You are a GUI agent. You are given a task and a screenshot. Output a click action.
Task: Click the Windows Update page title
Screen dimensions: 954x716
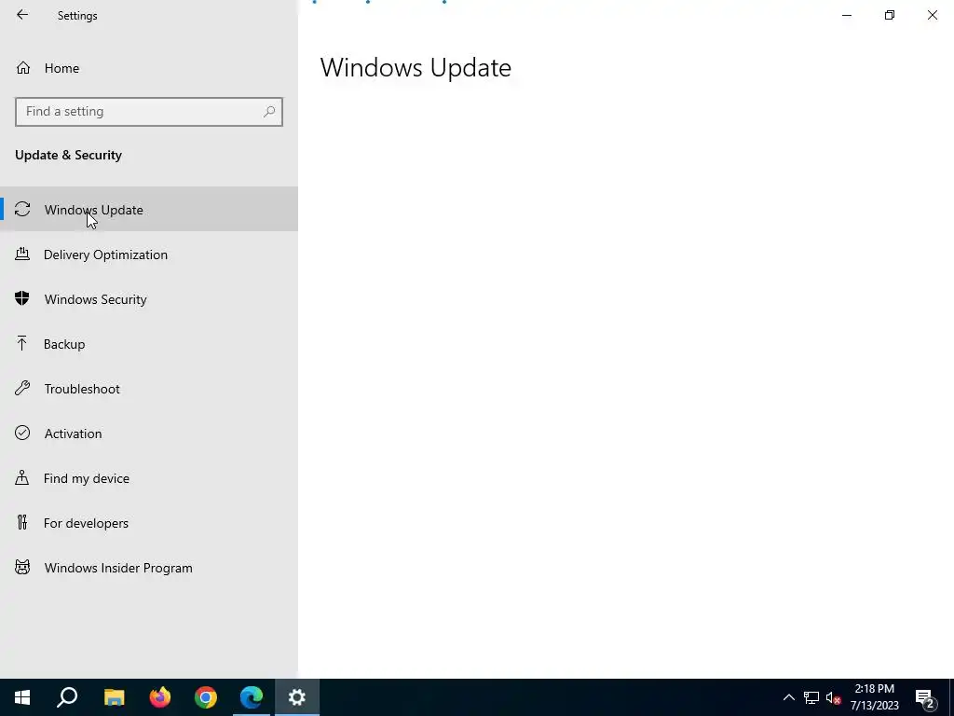pyautogui.click(x=416, y=67)
